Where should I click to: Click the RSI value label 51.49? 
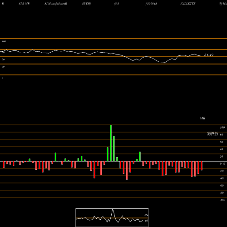(x=209, y=55)
